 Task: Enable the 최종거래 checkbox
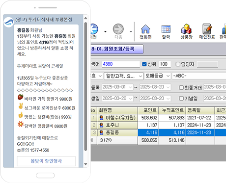point(181,87)
